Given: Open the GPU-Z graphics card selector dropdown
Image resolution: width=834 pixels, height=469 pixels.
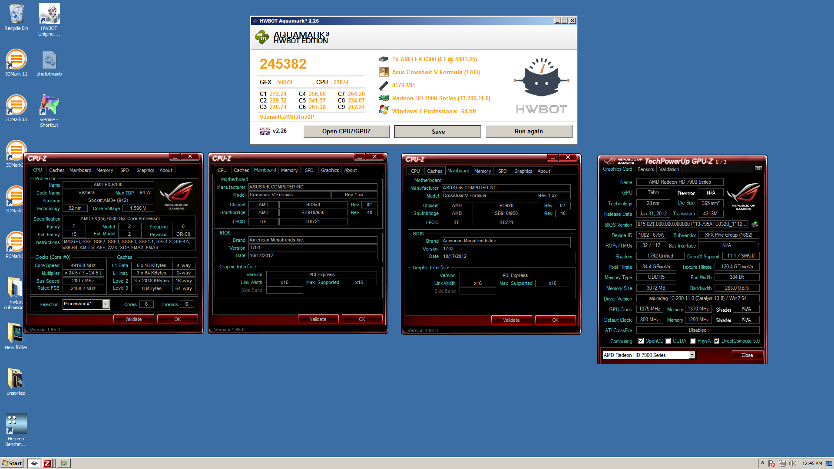Looking at the screenshot, I should click(x=692, y=355).
